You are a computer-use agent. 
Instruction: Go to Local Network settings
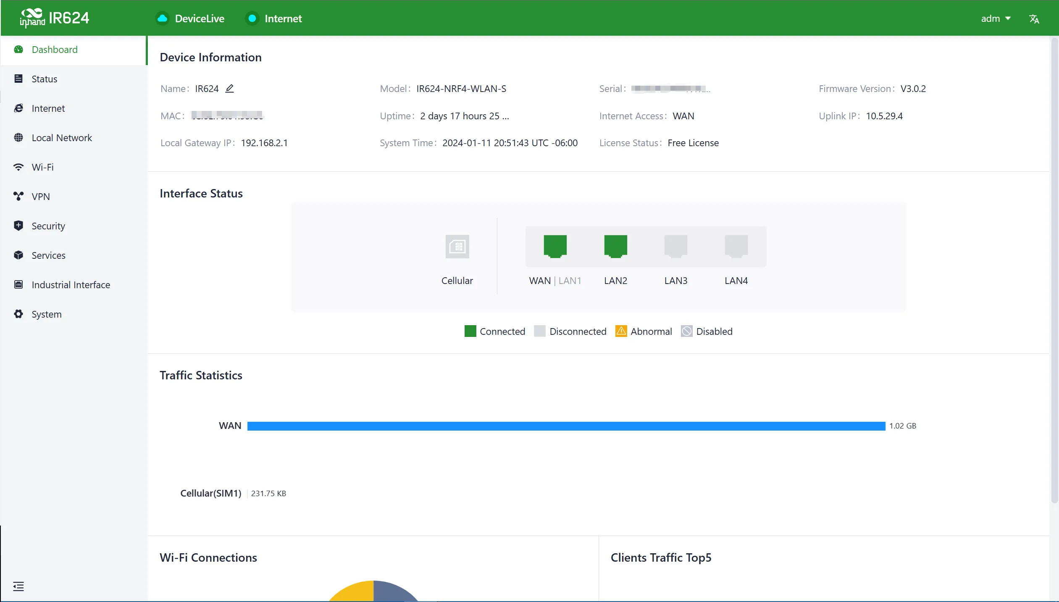tap(74, 138)
